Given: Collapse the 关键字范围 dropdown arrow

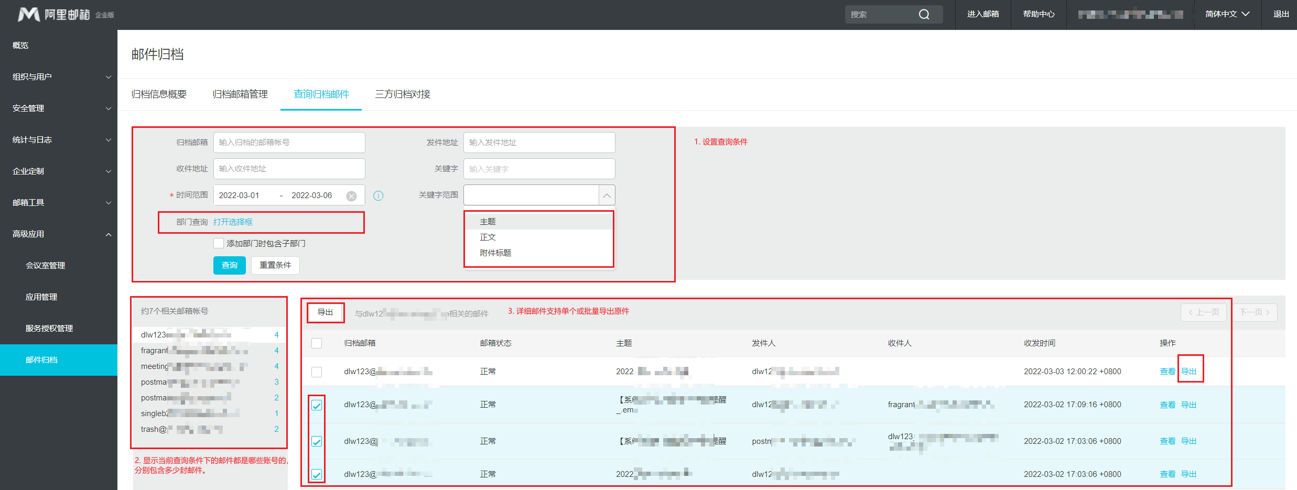Looking at the screenshot, I should 607,195.
